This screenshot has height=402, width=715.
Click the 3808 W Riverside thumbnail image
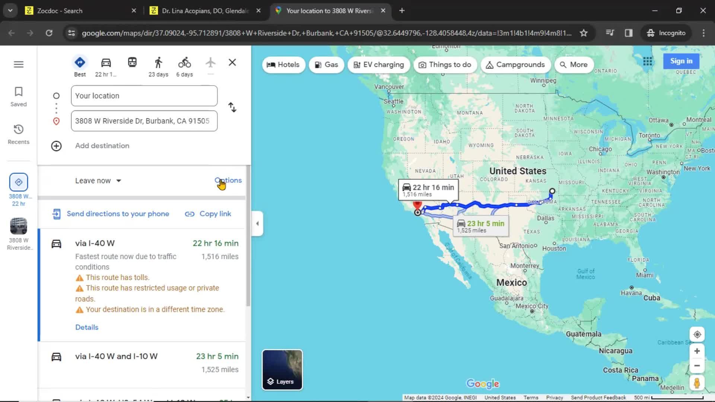18,225
